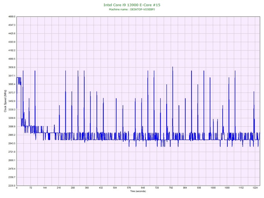
Task: Click the 2843.5 y-axis value
Action: click(x=12, y=143)
